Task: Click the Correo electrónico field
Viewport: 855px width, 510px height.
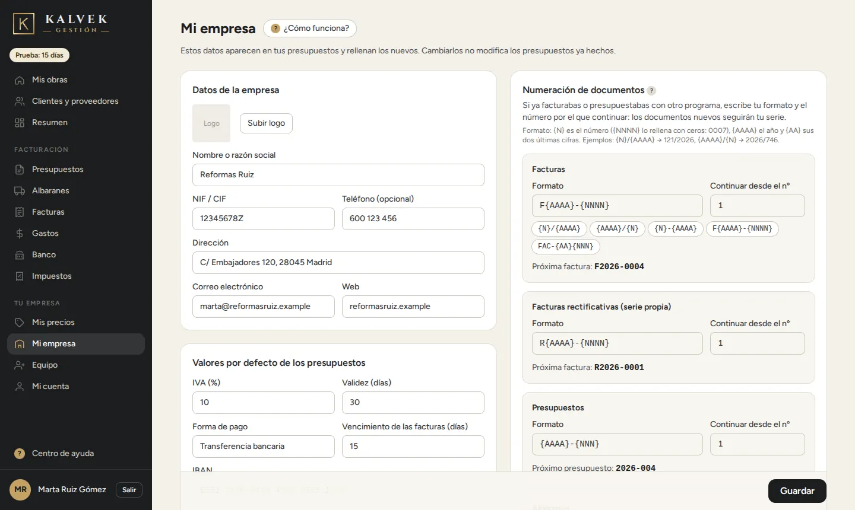Action: coord(264,307)
